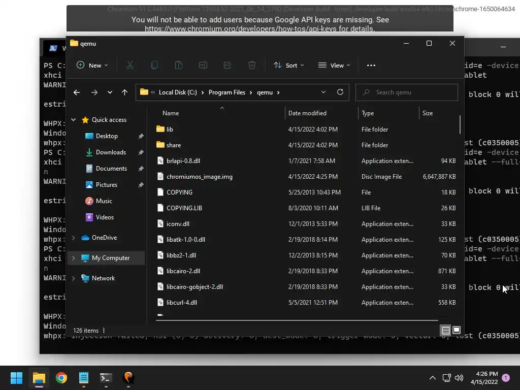
Task: Go up one folder level arrow
Action: [125, 92]
